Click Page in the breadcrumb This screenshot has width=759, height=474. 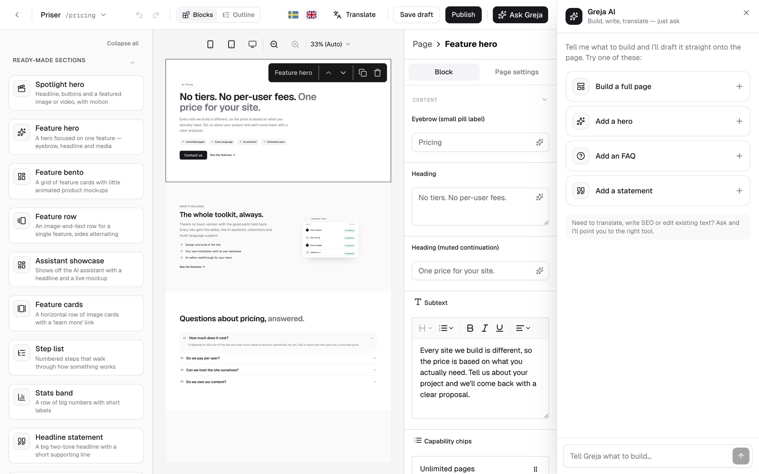422,44
